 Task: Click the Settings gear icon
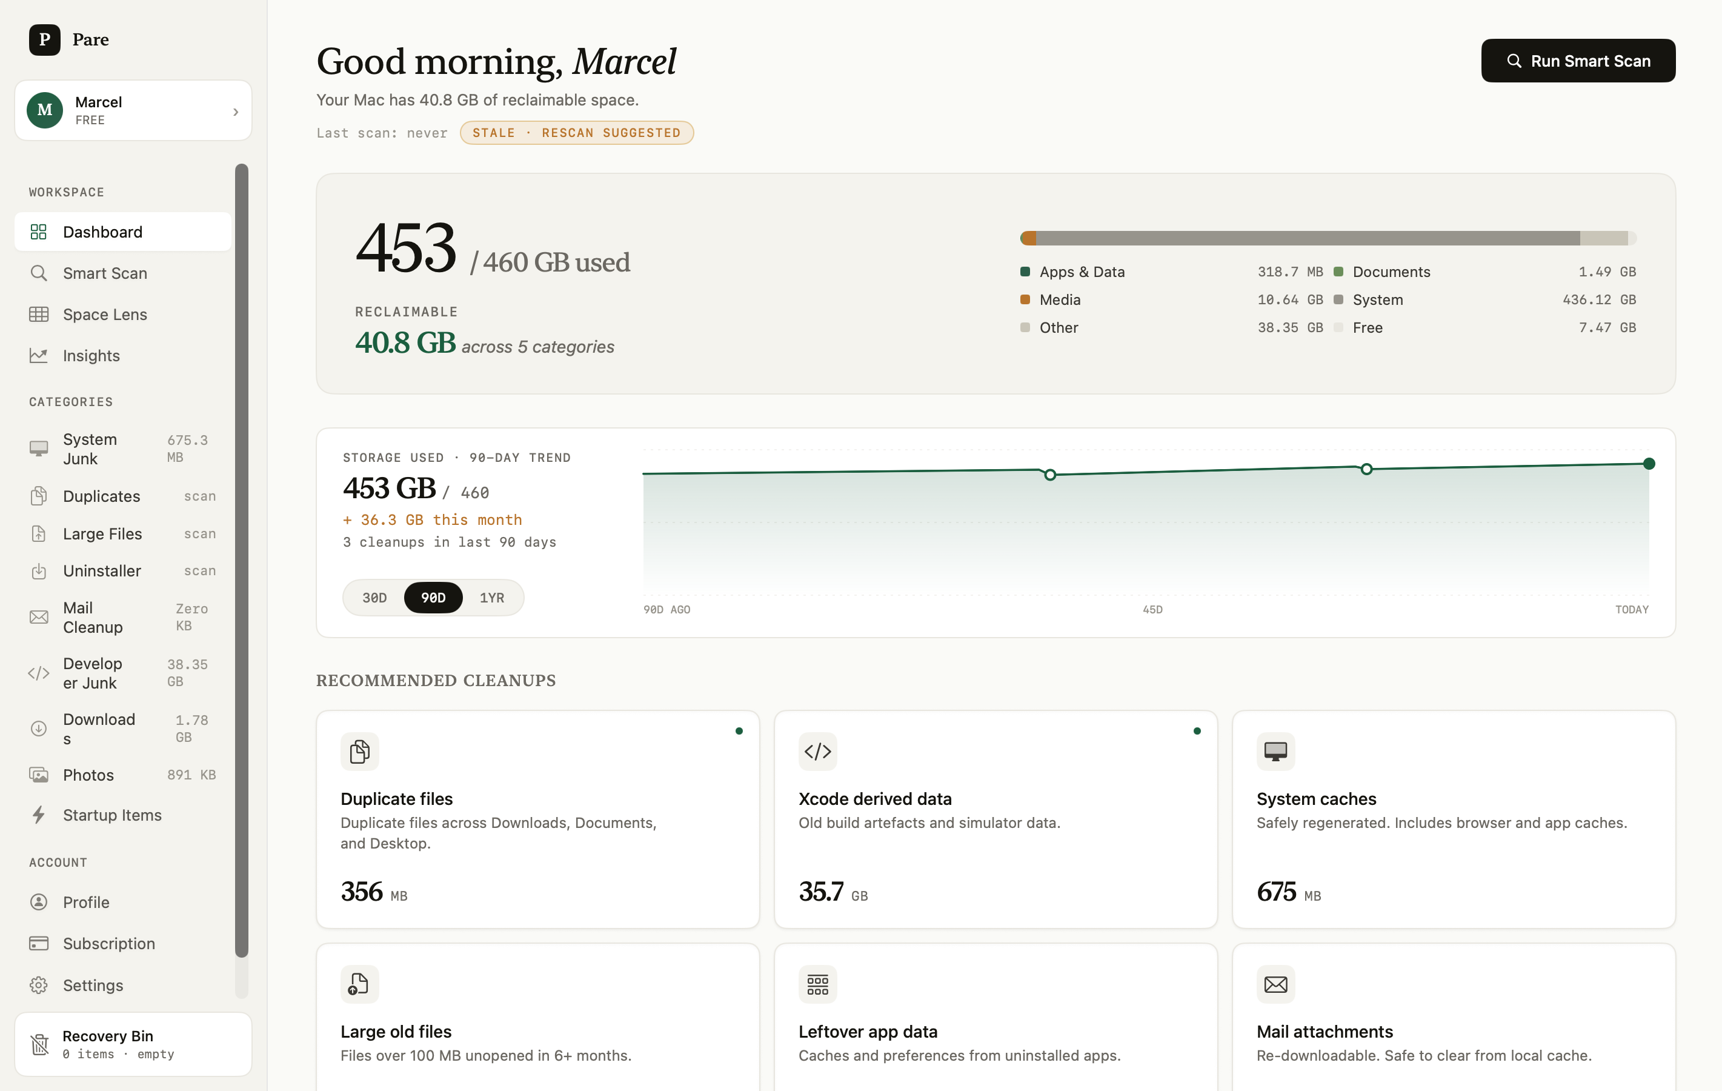(x=39, y=985)
